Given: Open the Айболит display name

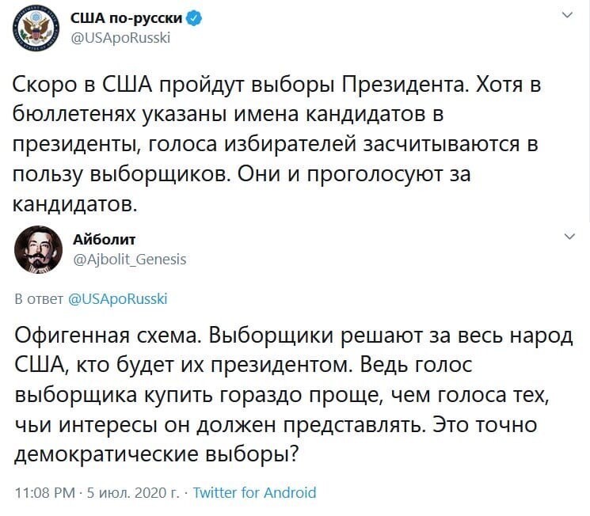Looking at the screenshot, I should click(x=105, y=239).
